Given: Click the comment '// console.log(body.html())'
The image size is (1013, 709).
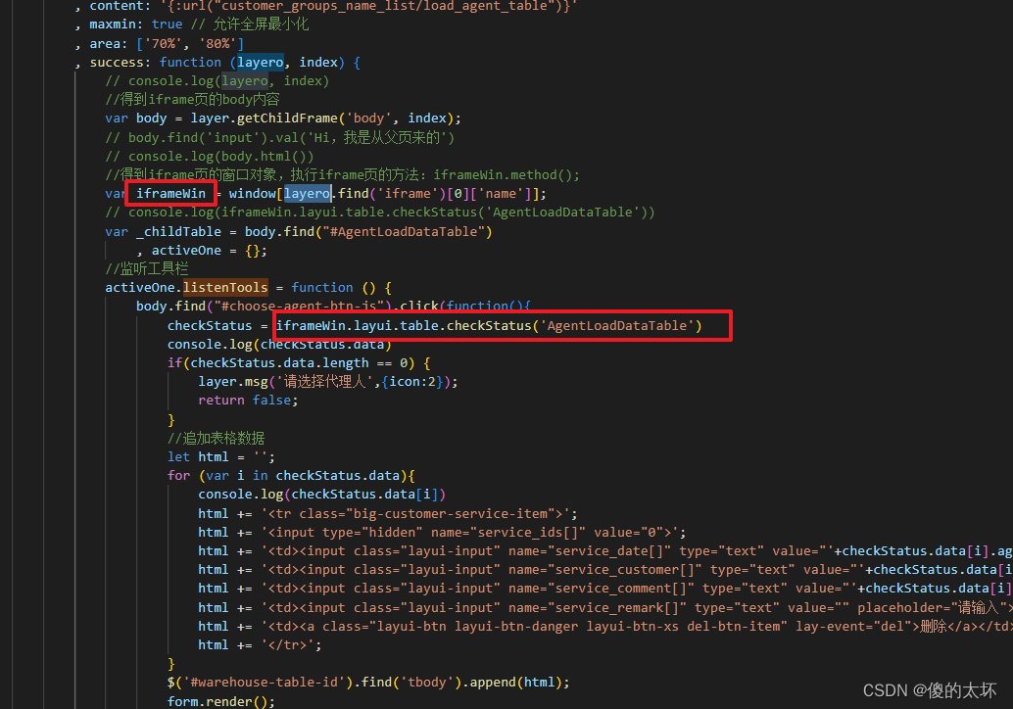Looking at the screenshot, I should point(210,157).
